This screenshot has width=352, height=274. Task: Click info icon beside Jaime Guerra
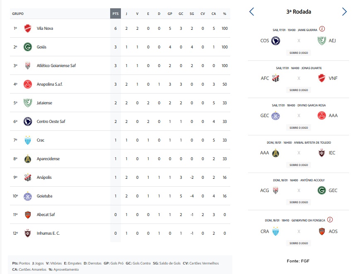point(322,29)
